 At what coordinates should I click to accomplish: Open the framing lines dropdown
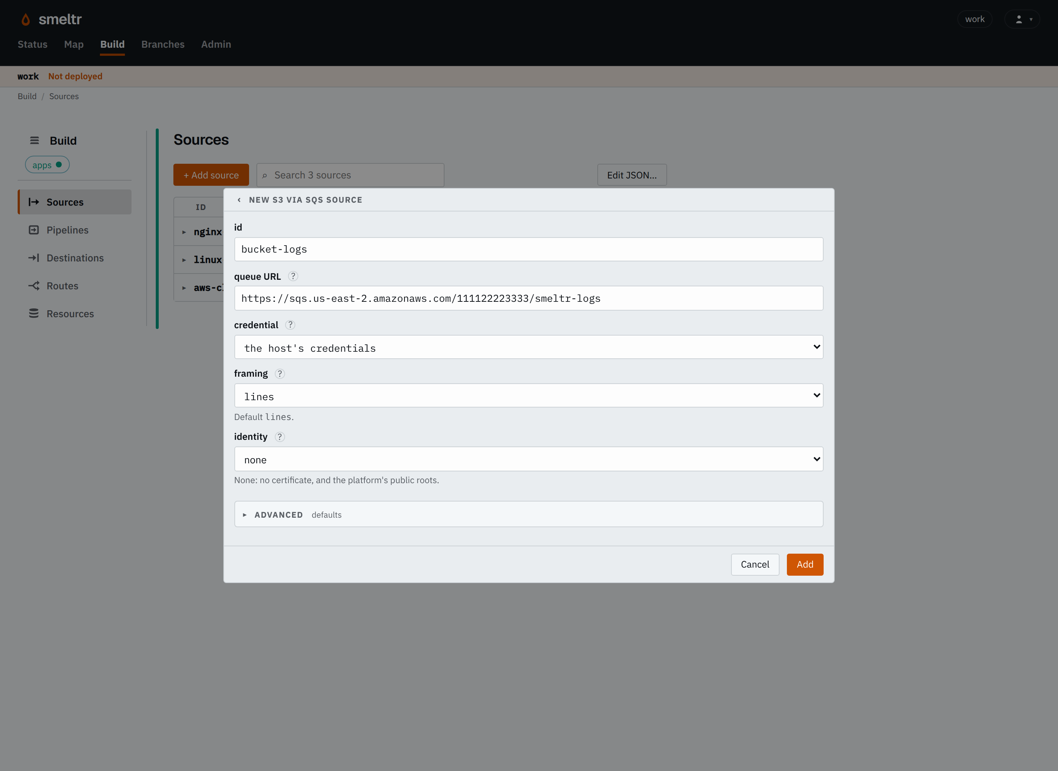pos(529,396)
